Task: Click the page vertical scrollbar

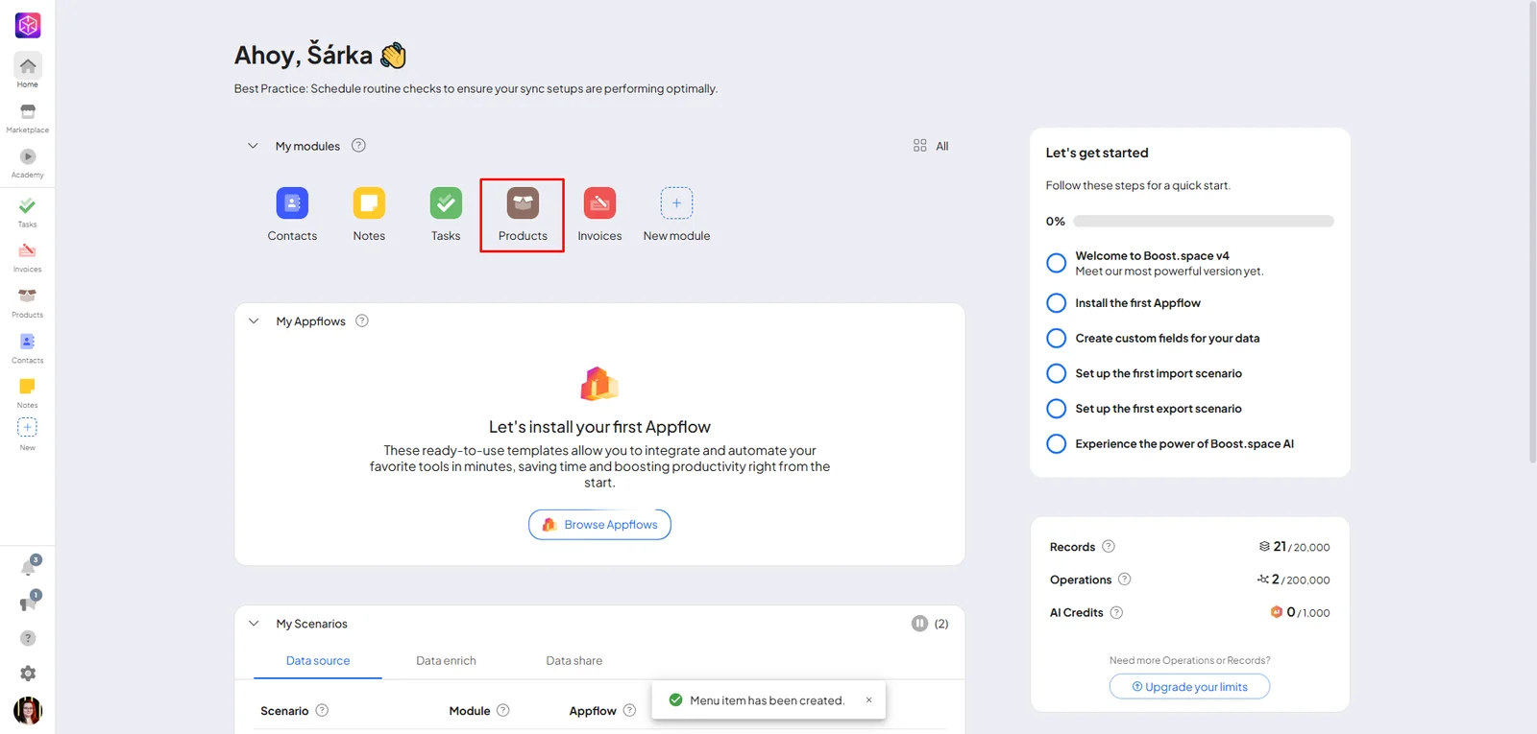Action: pos(1532,232)
